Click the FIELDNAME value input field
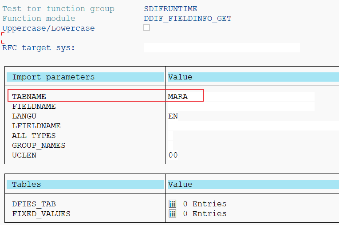 coord(241,107)
